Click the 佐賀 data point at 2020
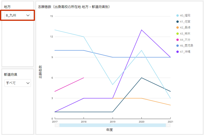Screen dimensions: 204x135 pos(142,78)
